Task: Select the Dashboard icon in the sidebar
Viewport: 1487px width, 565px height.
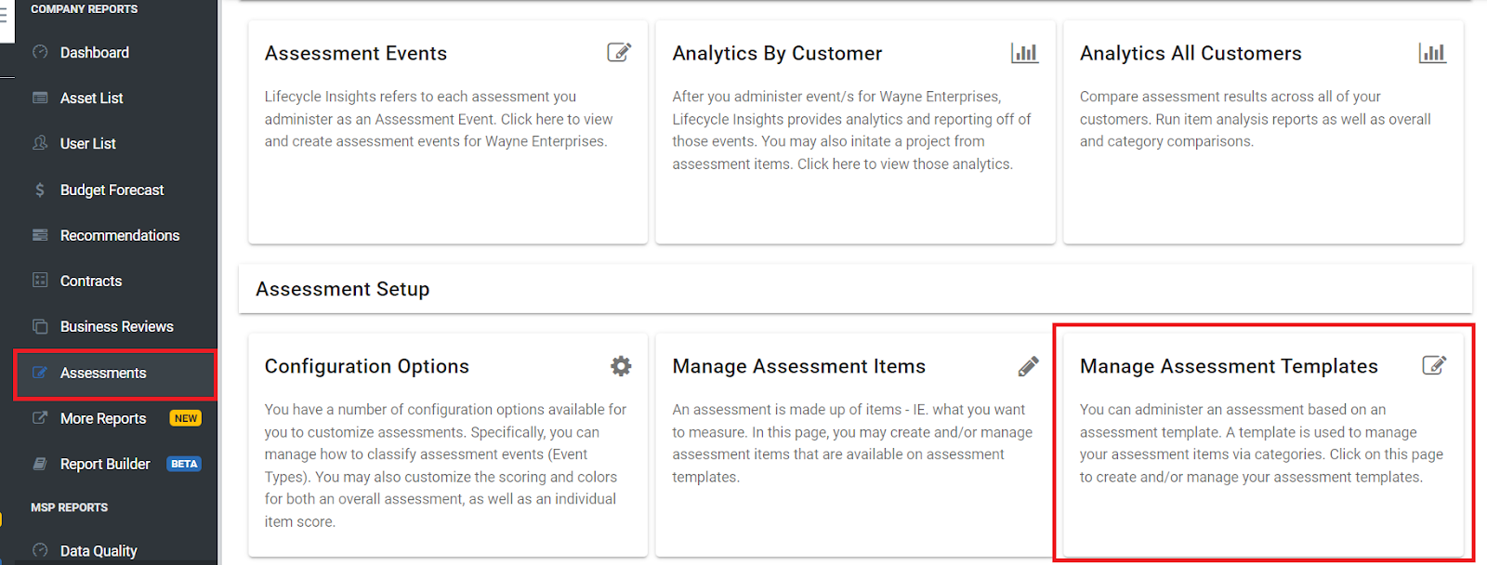Action: [40, 52]
